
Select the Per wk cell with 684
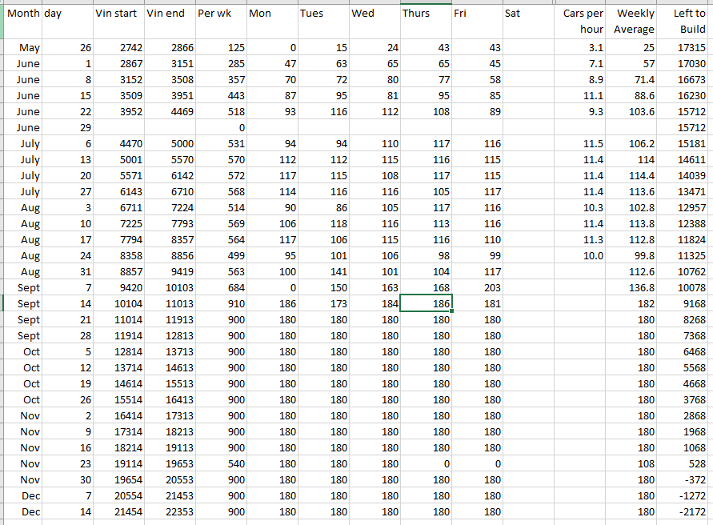221,288
